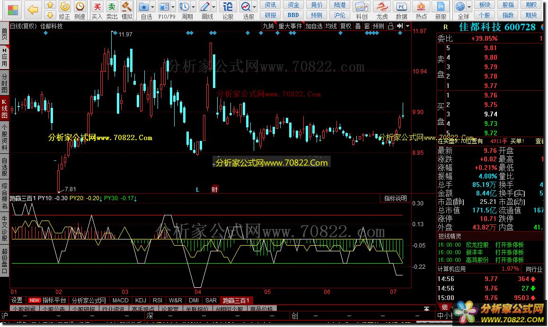The width and height of the screenshot is (548, 327).
Task: Open the 新股 IPO icon
Action: [x=441, y=7]
